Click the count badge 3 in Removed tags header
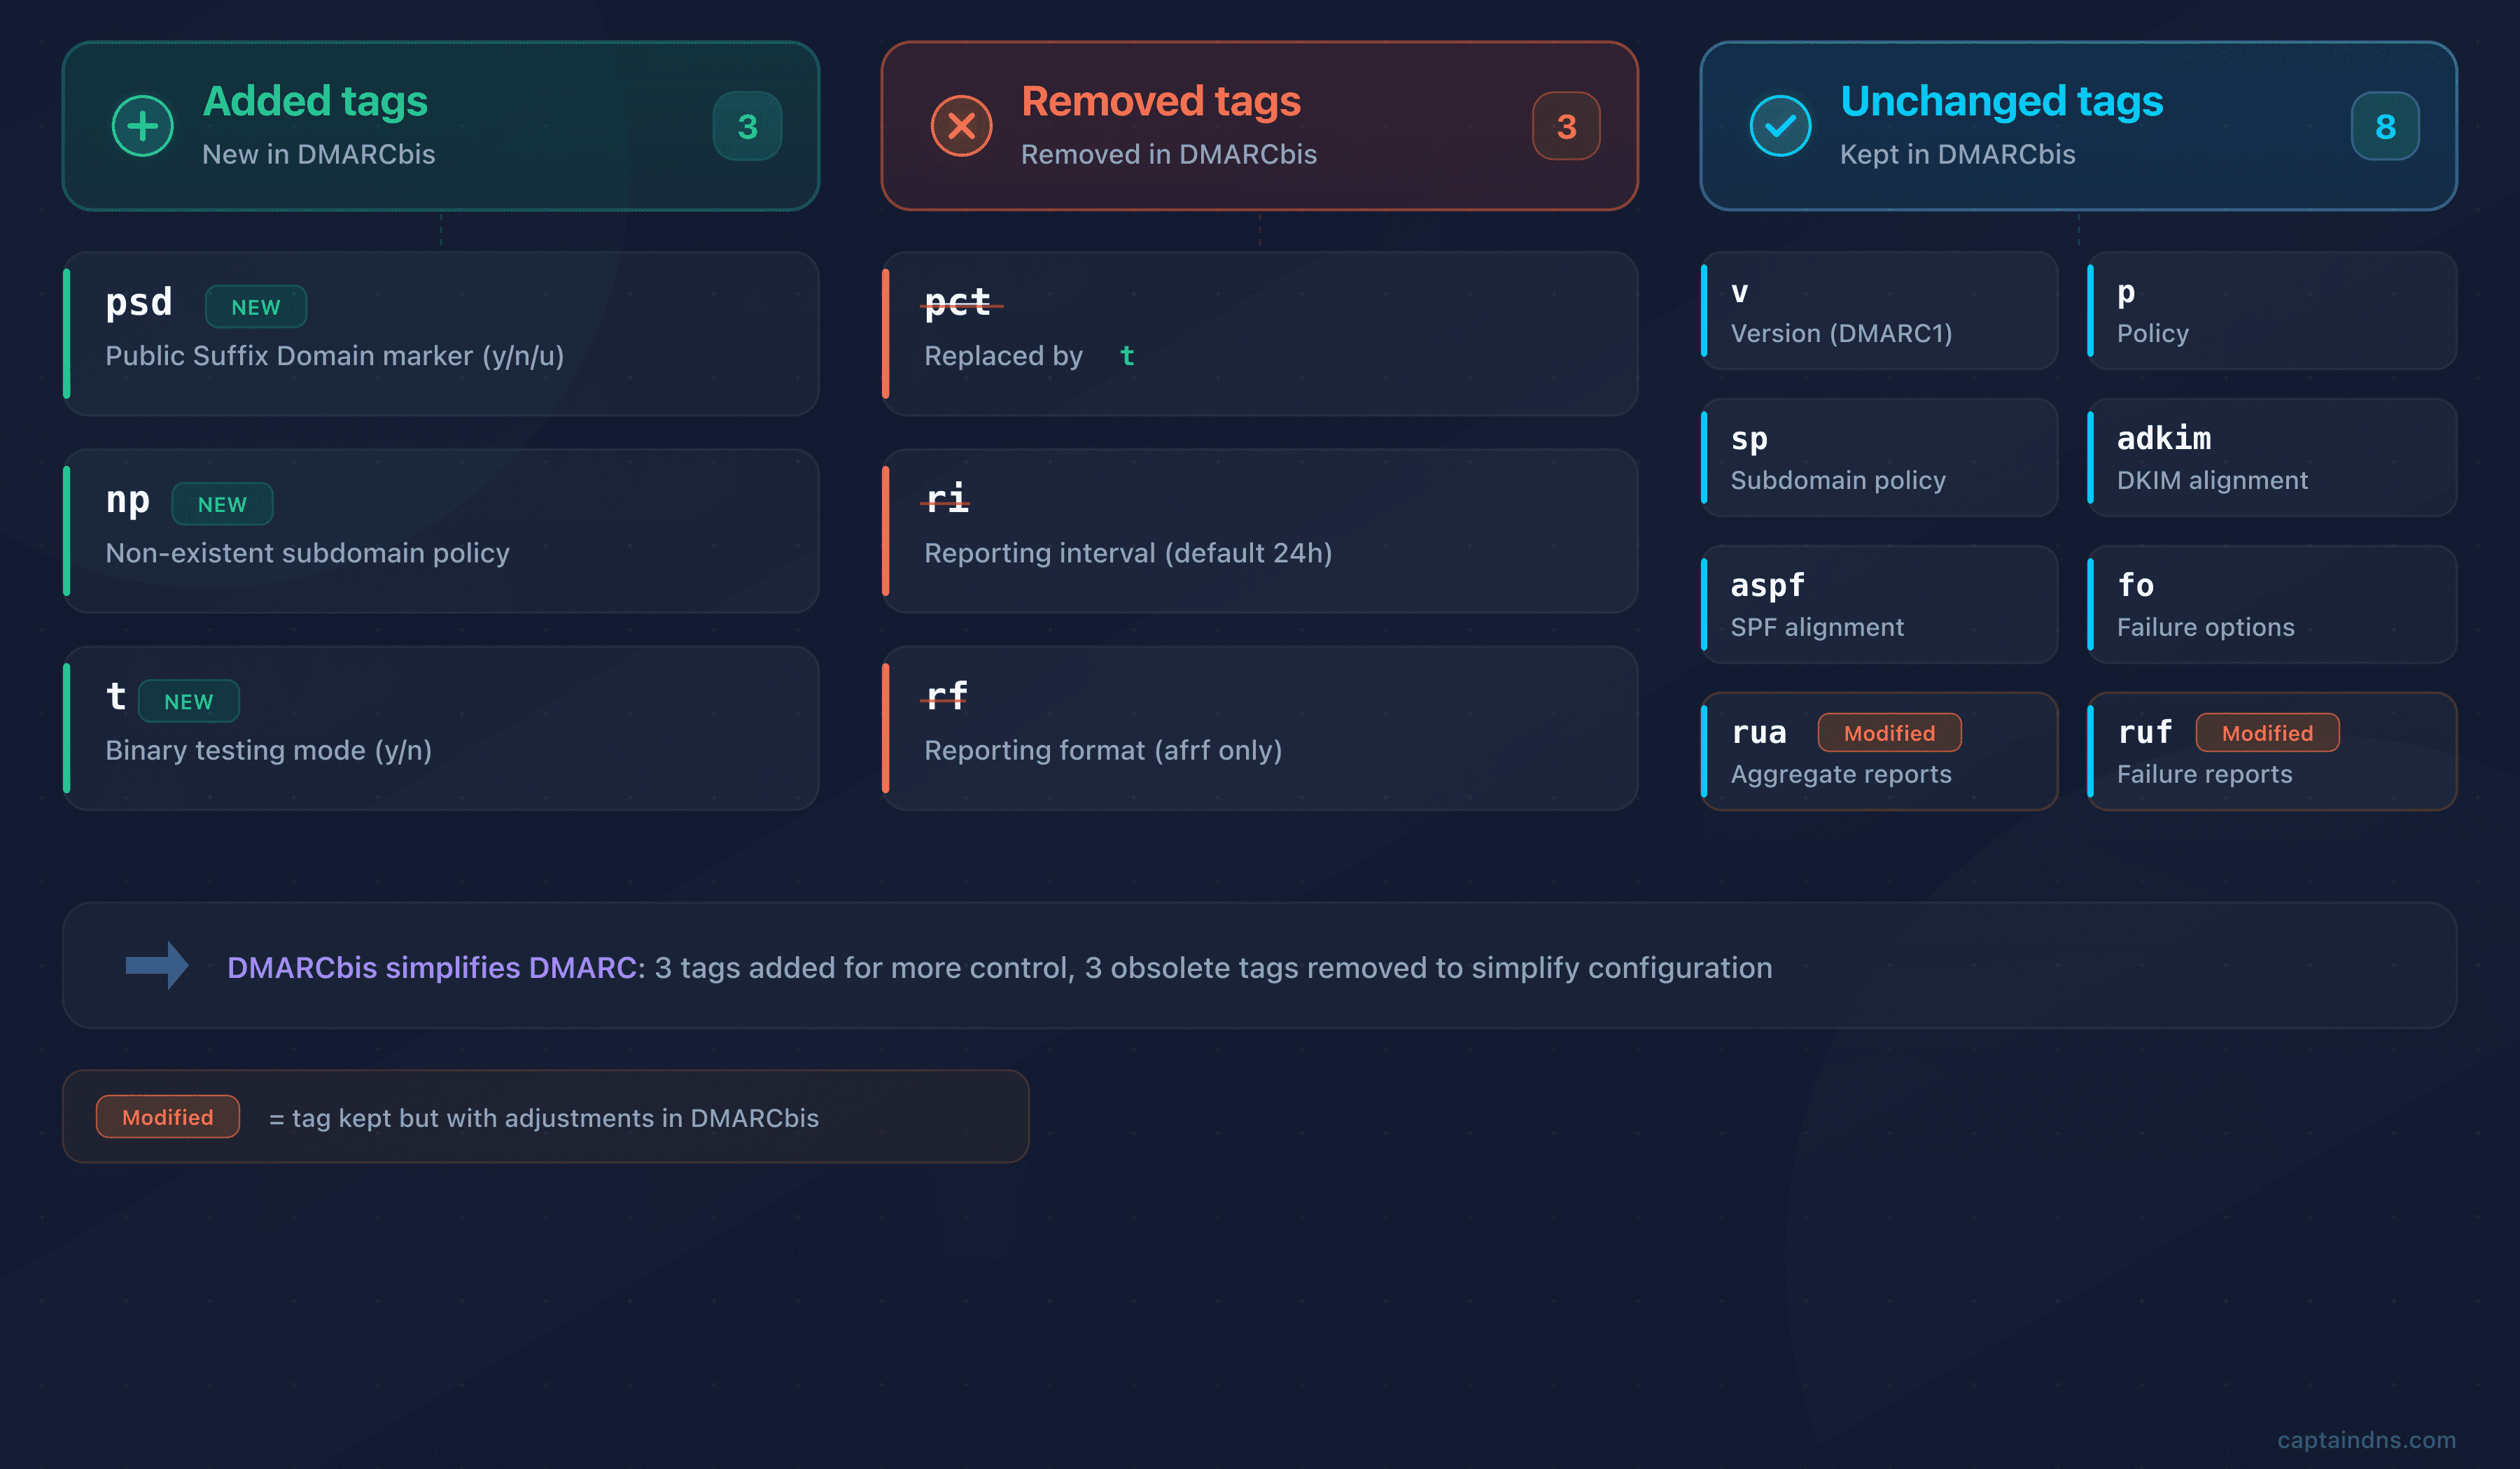Viewport: 2520px width, 1469px height. [x=1566, y=126]
